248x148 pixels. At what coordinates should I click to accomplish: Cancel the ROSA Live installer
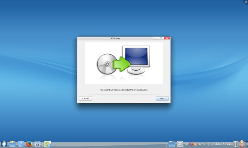point(85,98)
